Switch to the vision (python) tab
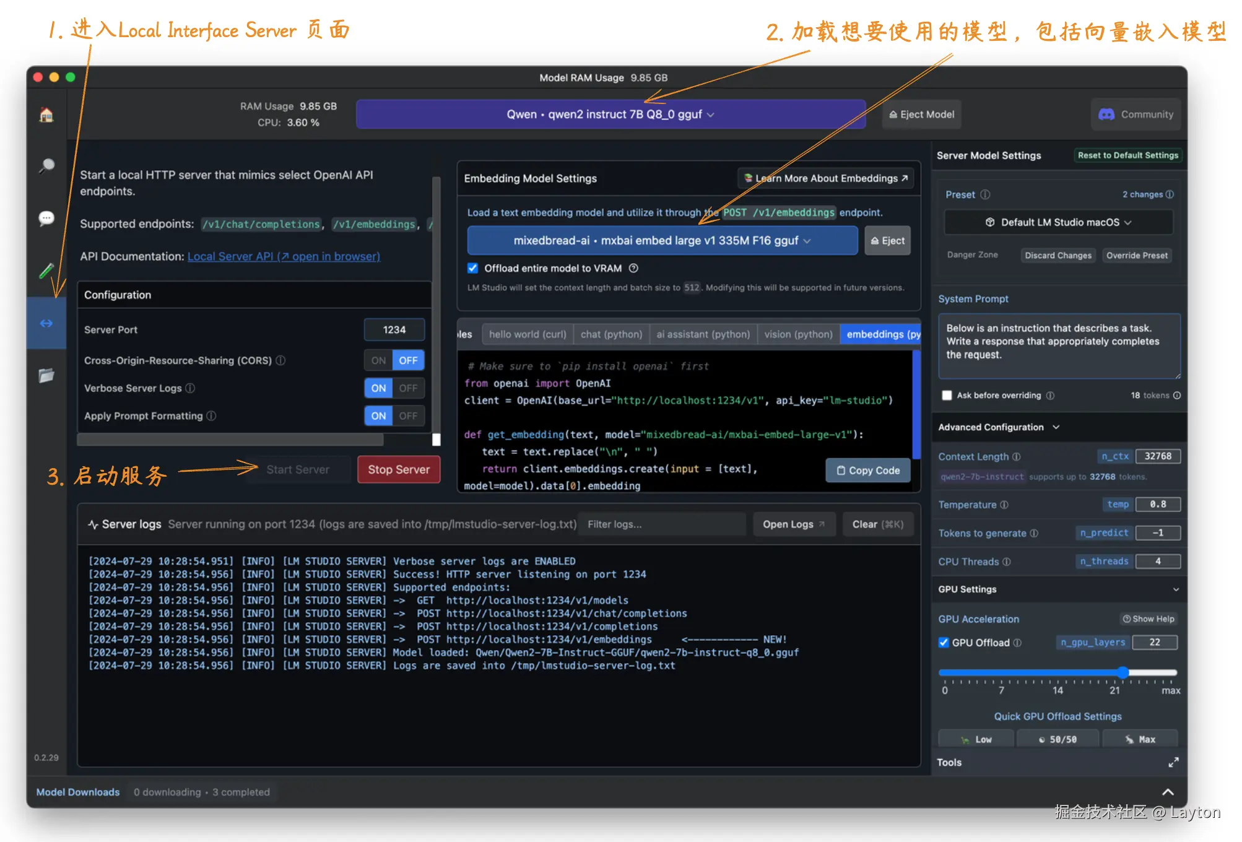 (x=798, y=334)
